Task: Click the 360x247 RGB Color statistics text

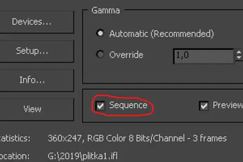Action: click(137, 139)
